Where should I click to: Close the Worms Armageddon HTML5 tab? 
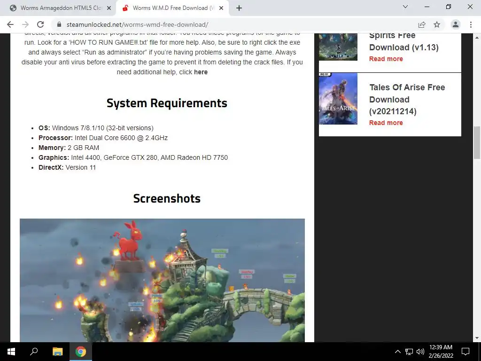click(109, 8)
